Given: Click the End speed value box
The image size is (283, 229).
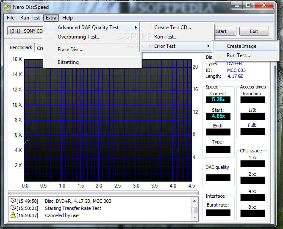Looking at the screenshot, I should [218, 132].
